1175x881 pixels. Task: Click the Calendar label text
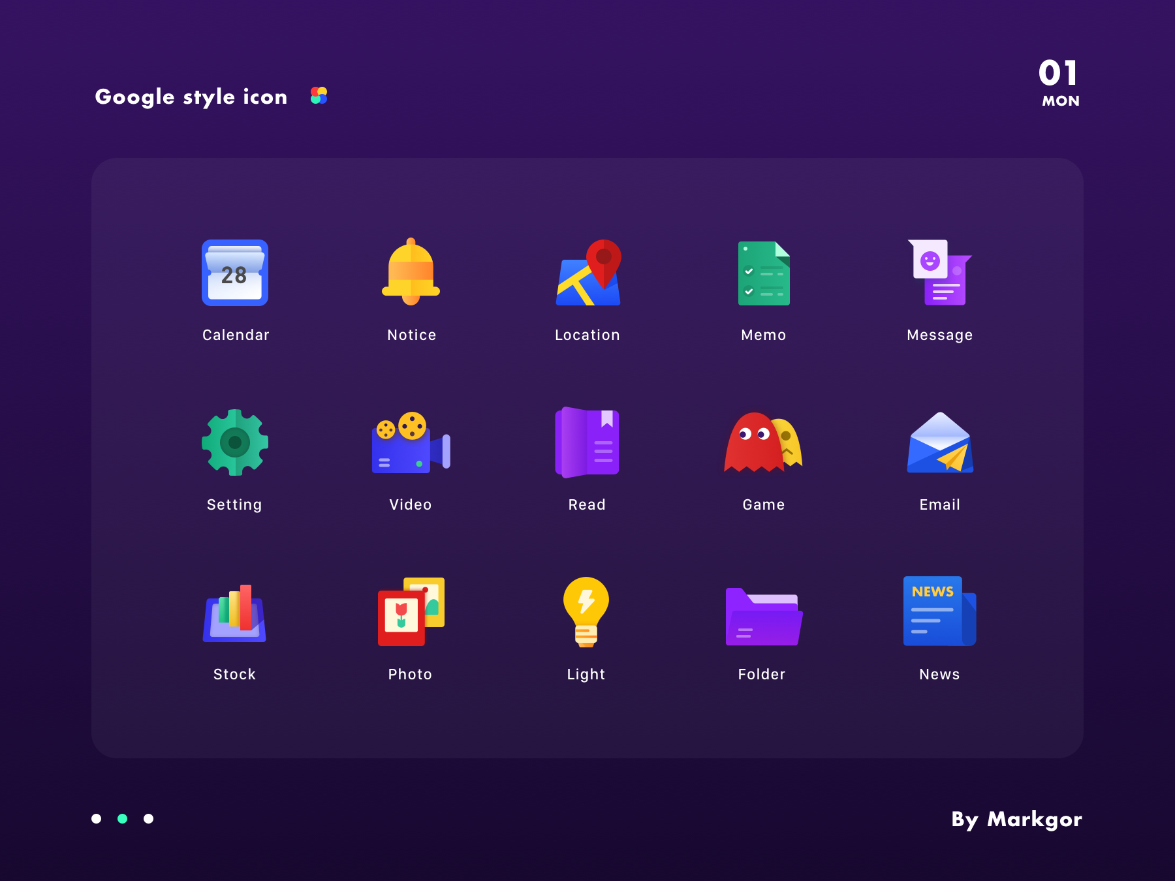(x=236, y=335)
